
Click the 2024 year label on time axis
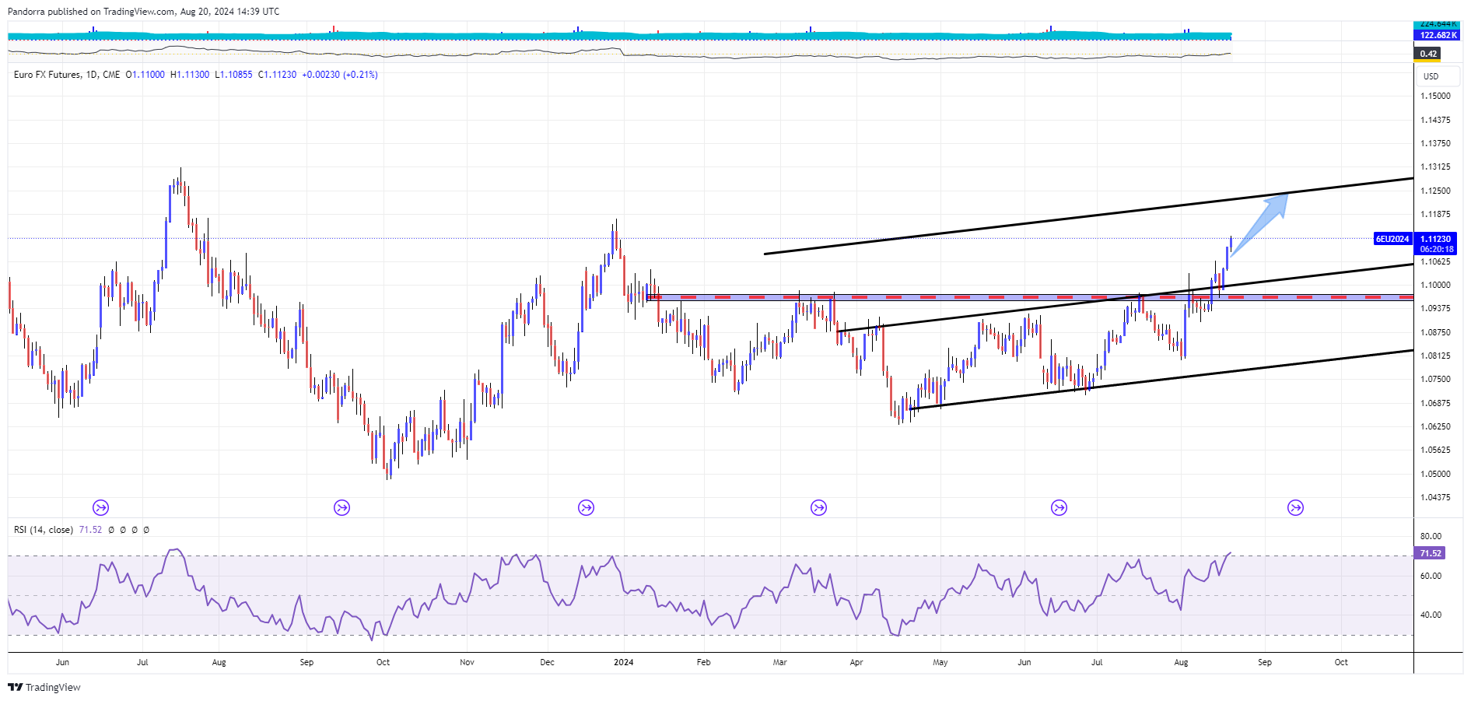624,662
